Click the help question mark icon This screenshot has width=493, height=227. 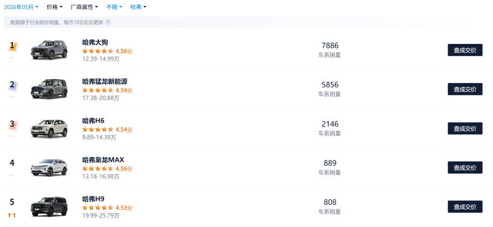[108, 22]
